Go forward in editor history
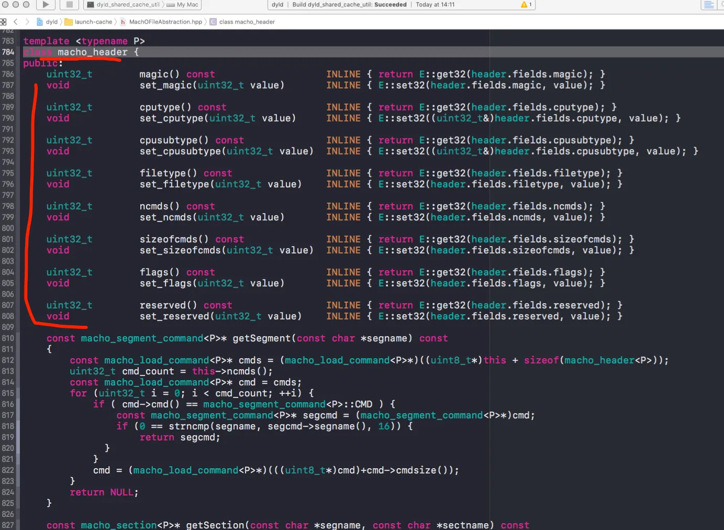 (27, 22)
